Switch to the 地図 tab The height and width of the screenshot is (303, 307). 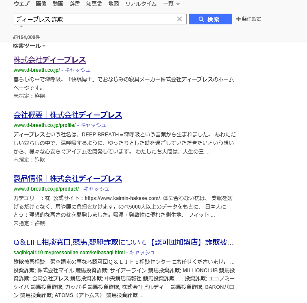[113, 4]
